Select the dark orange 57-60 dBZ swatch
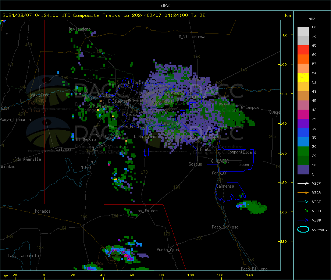 pos(303,59)
